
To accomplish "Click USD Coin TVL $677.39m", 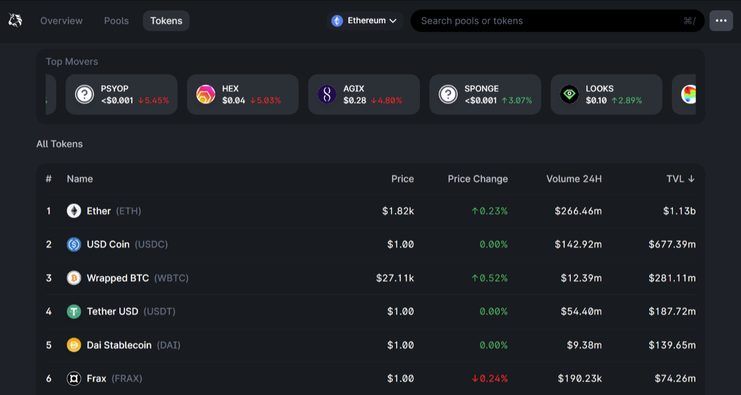I will pos(672,244).
